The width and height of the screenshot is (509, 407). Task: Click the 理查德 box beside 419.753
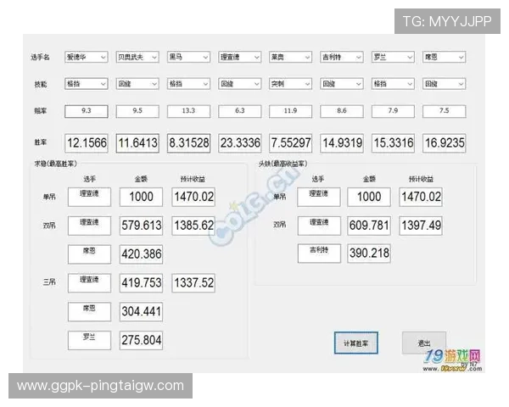tap(89, 282)
